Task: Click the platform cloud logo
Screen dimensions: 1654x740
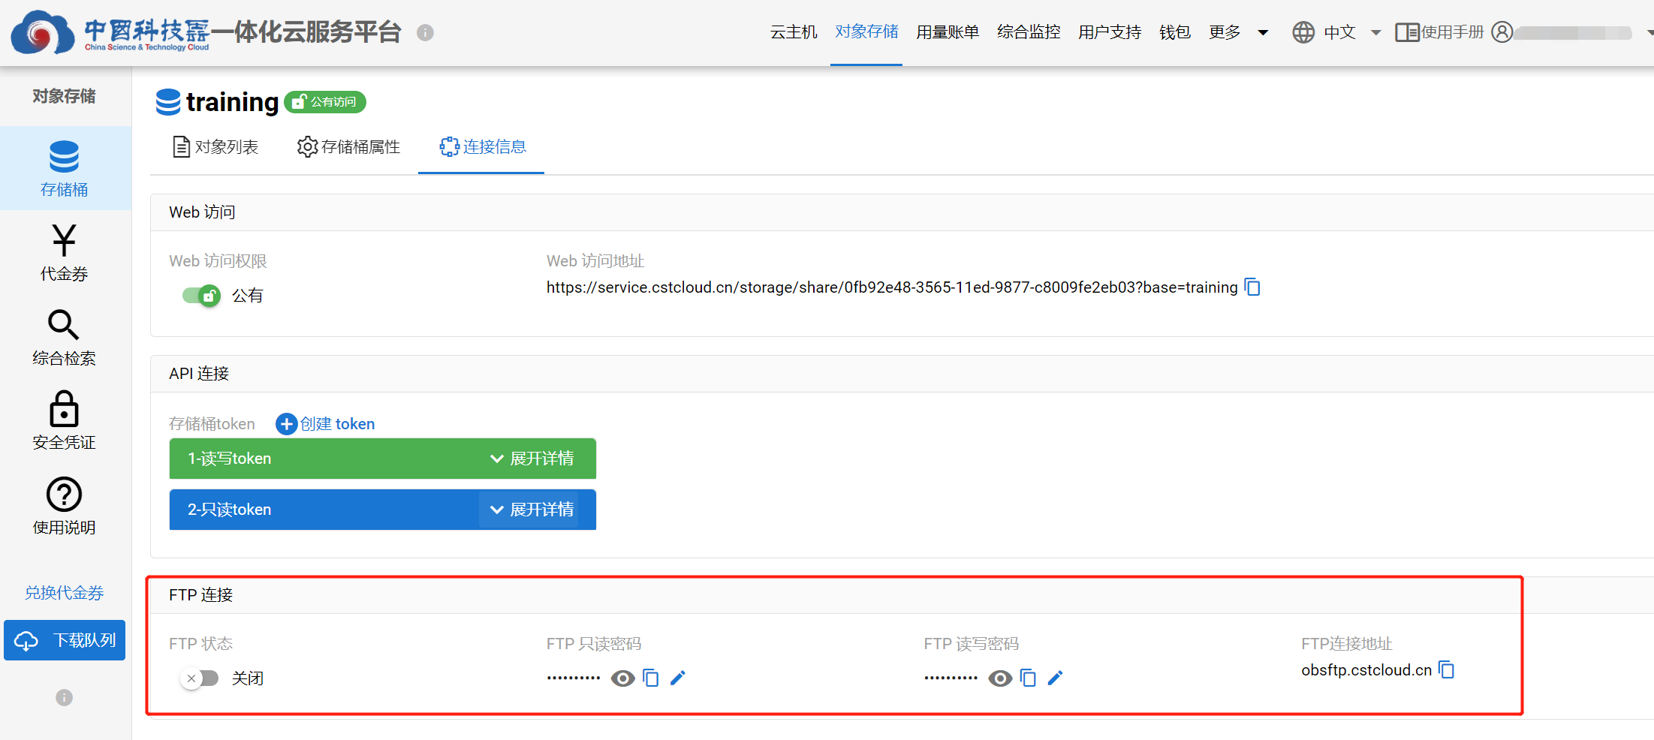Action: [x=43, y=32]
